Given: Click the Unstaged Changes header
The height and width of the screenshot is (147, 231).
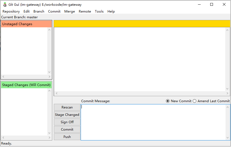Looking at the screenshot, I should 26,24.
